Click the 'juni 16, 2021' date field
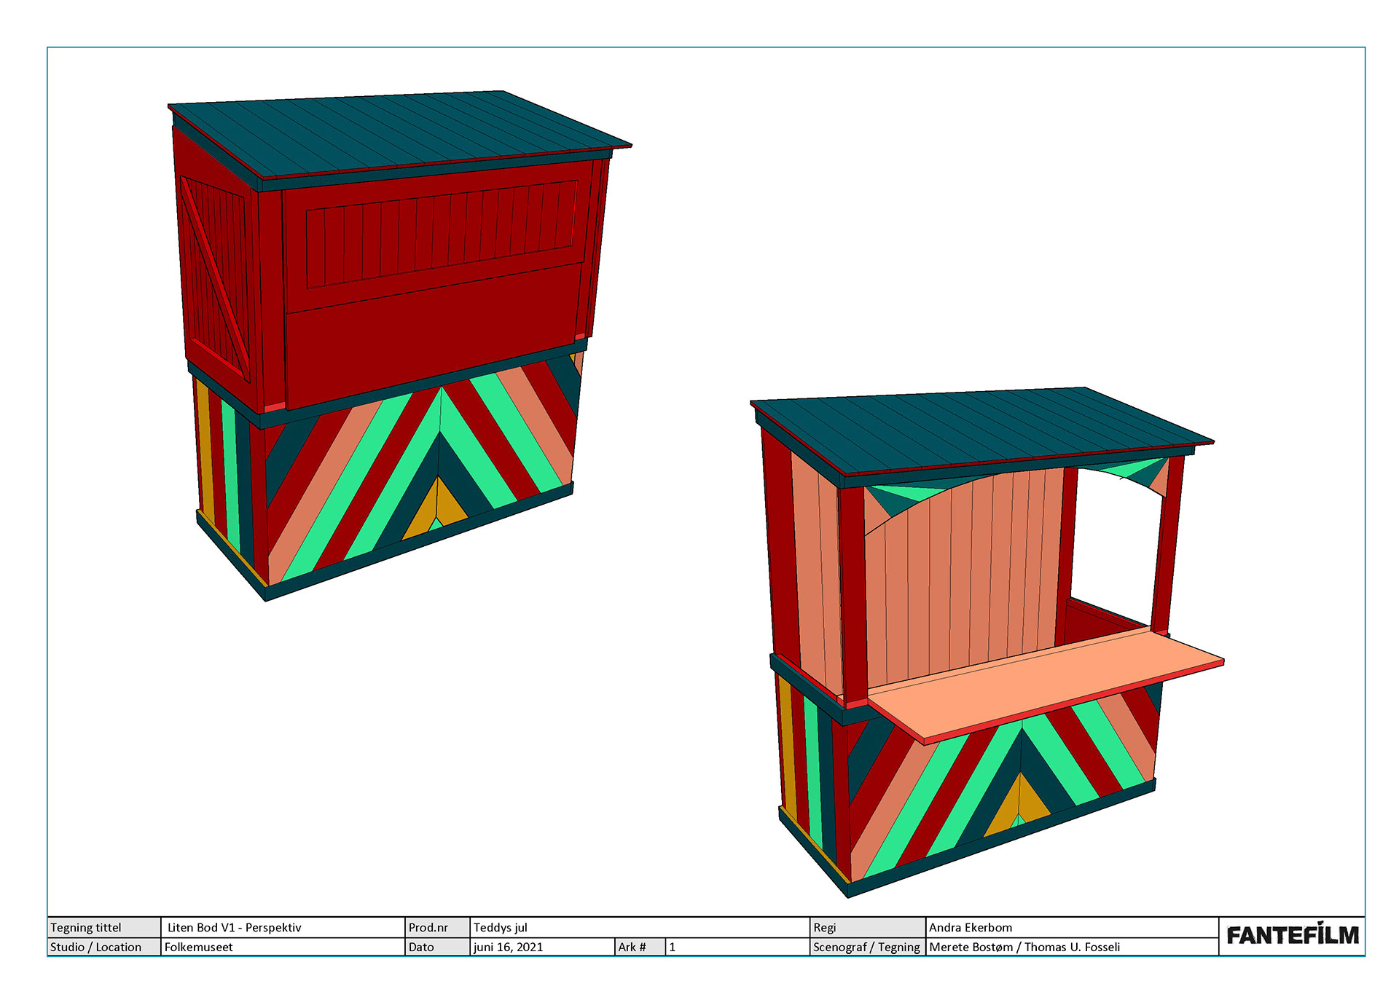1399x989 pixels. pos(509,947)
